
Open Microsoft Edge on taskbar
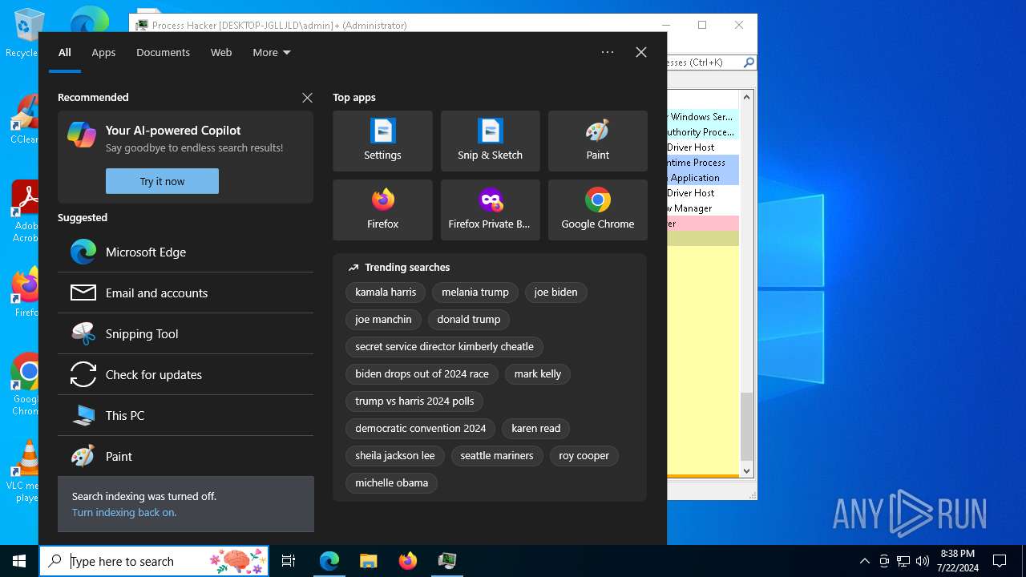(x=329, y=561)
